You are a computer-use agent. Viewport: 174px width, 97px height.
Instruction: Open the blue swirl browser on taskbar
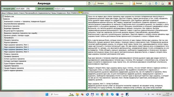click(x=87, y=94)
